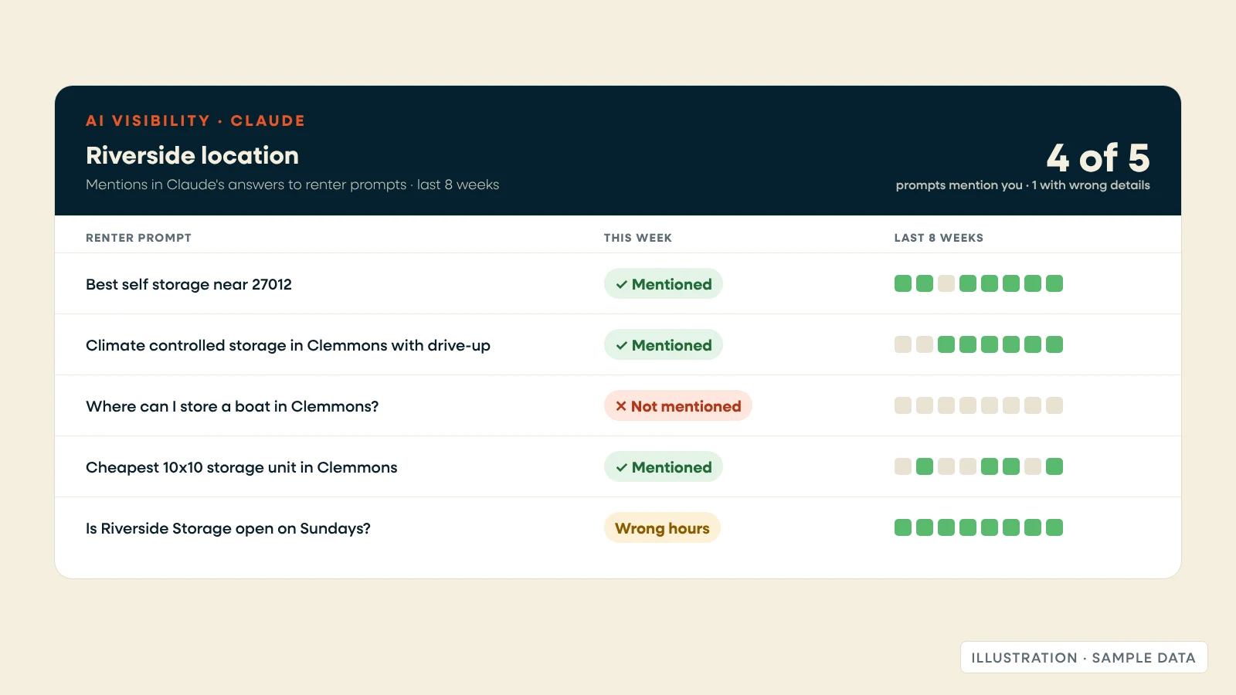
Task: Click the '4 of 5' summary figure
Action: pos(1098,158)
